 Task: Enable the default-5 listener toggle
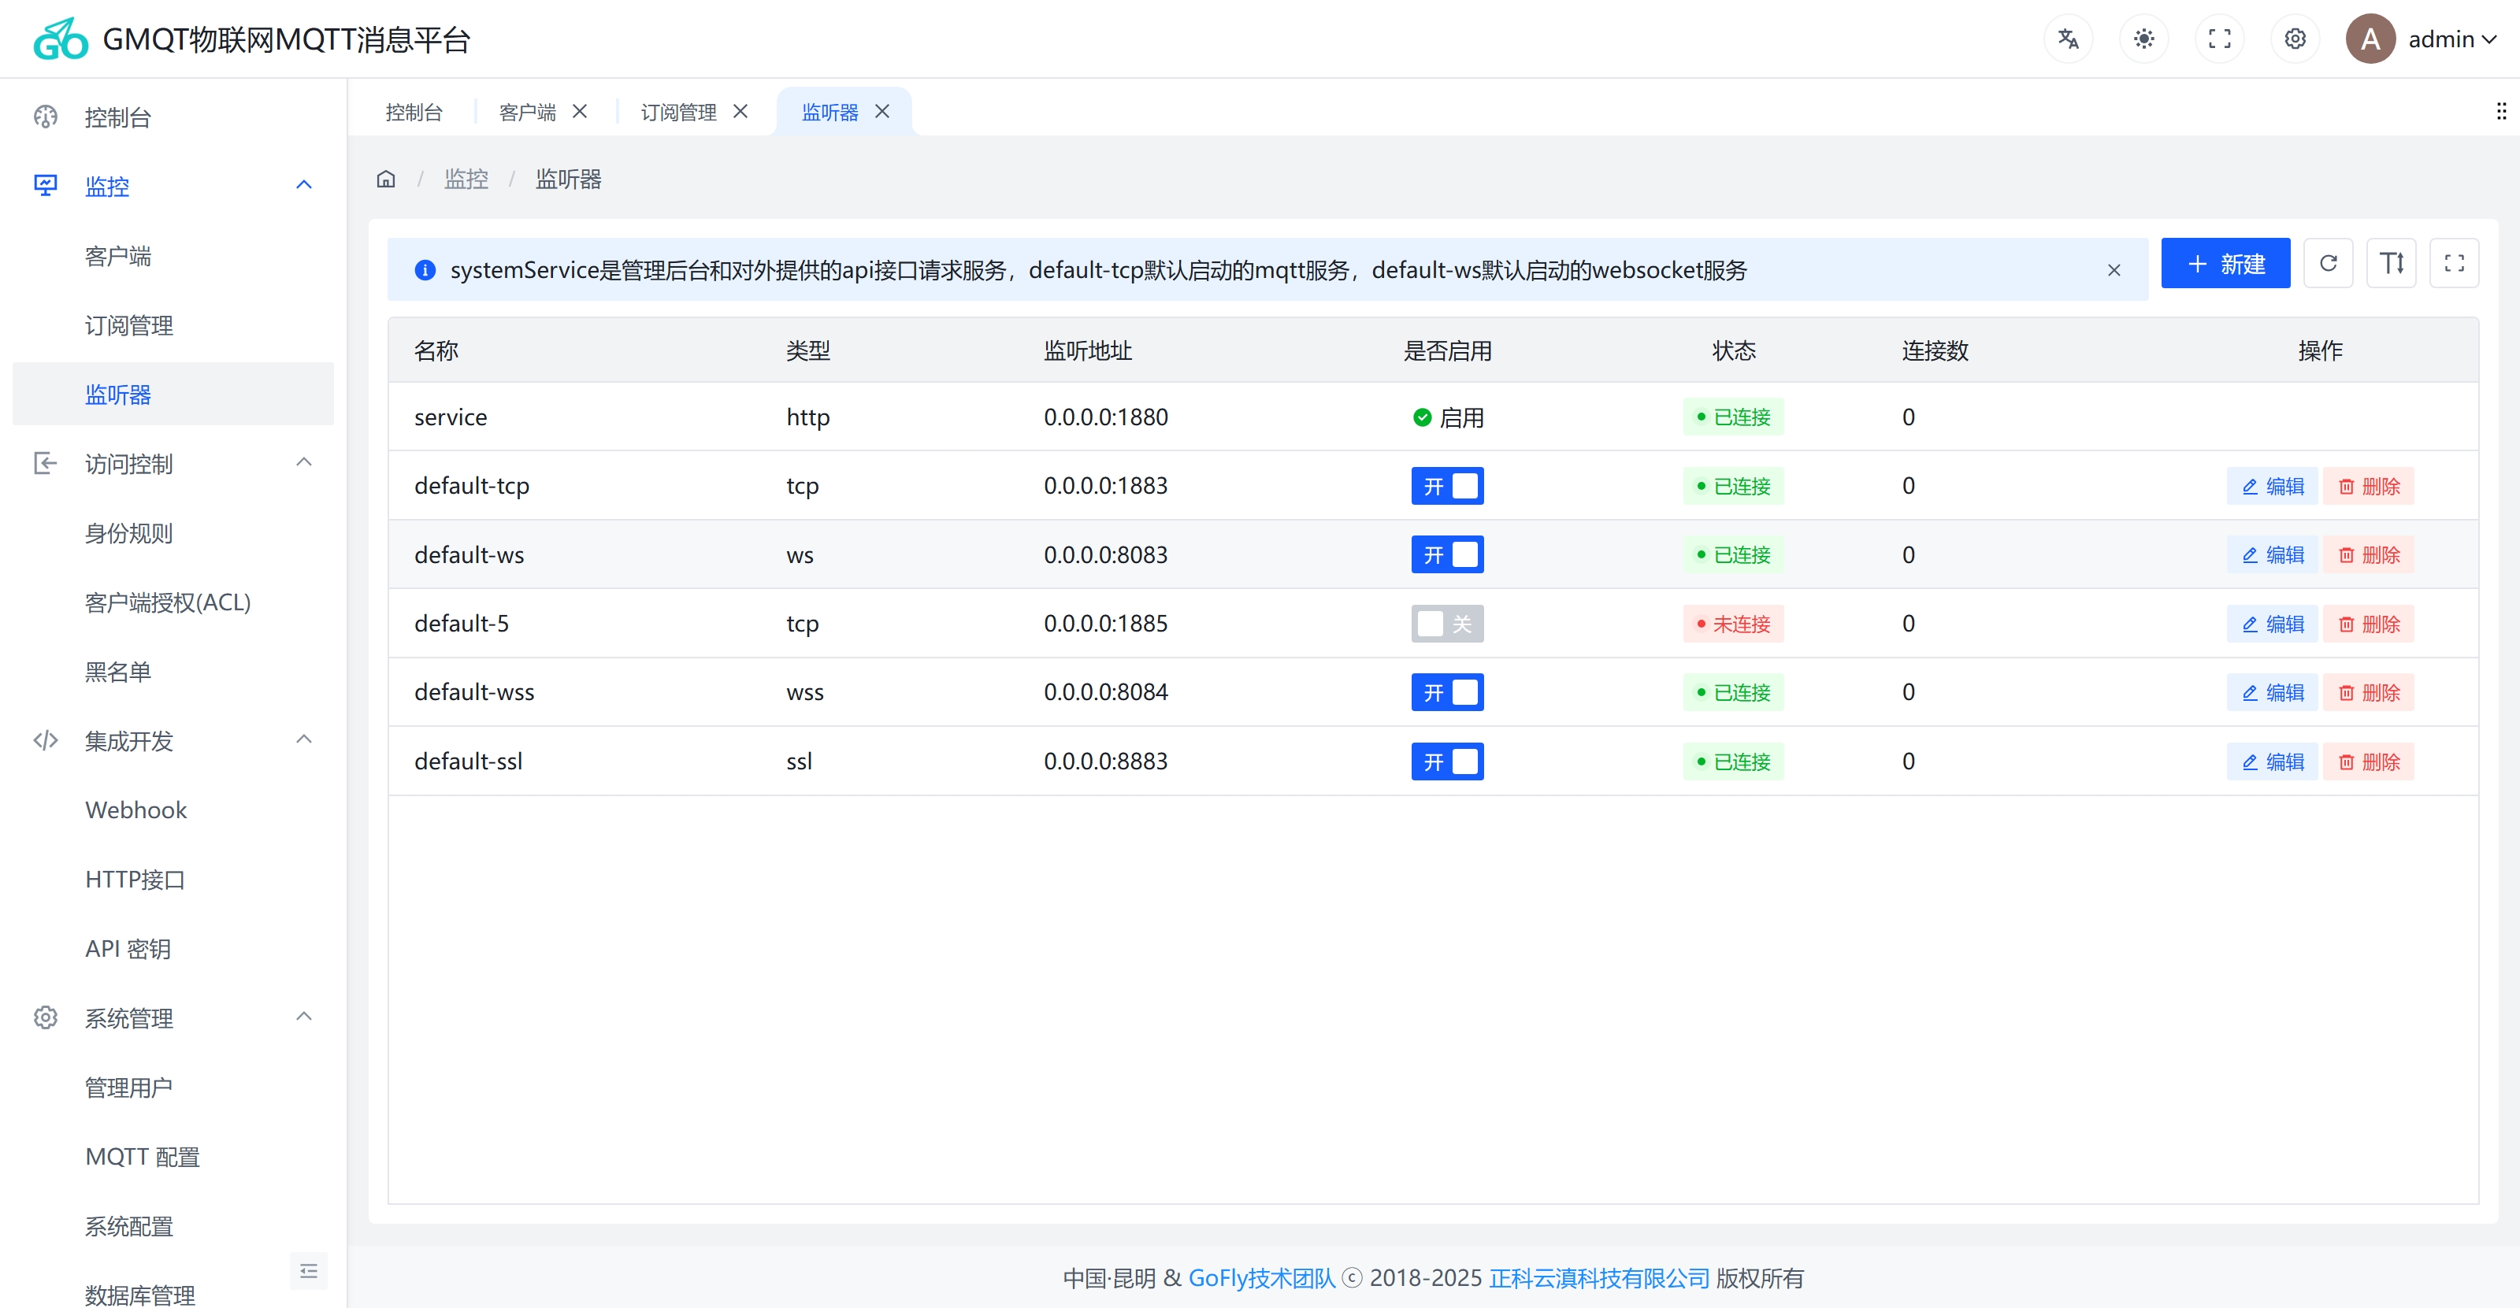tap(1447, 623)
